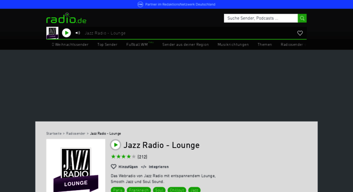Click the code icon next to Integrieren

[144, 167]
